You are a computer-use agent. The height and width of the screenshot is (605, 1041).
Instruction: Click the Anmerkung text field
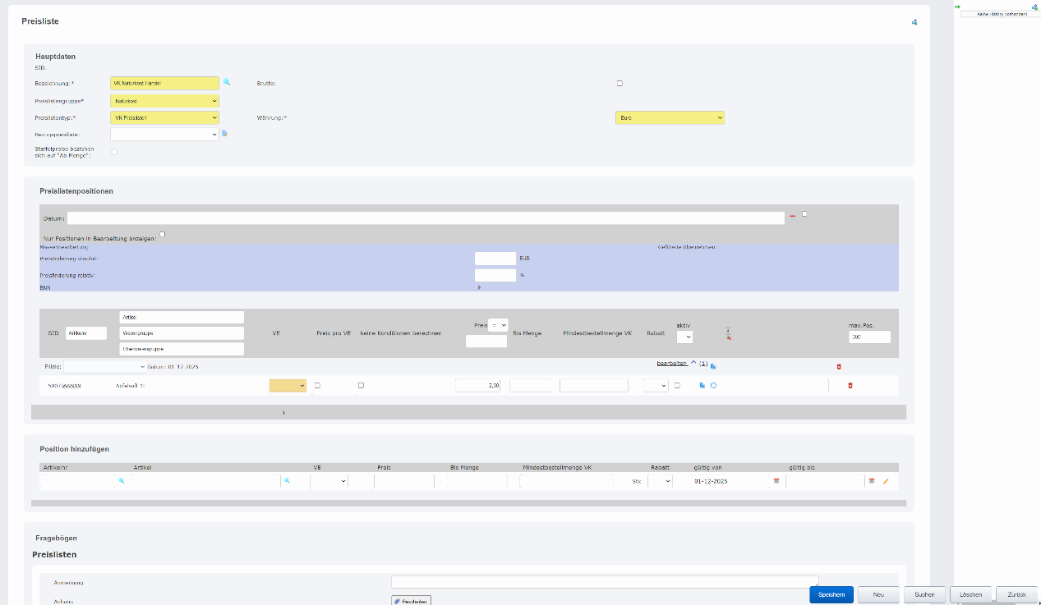(x=605, y=582)
